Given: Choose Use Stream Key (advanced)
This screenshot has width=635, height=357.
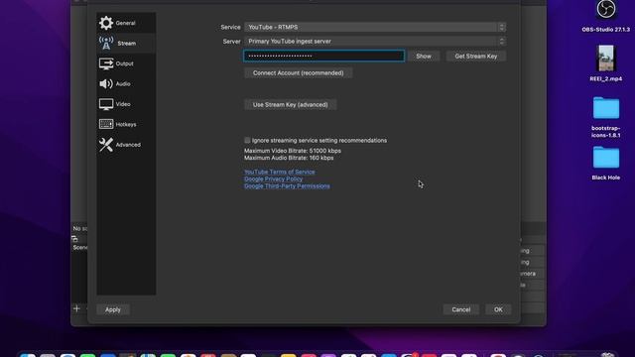Looking at the screenshot, I should coord(291,104).
